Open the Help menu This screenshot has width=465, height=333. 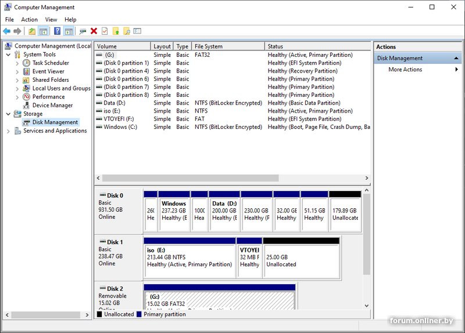coord(70,20)
